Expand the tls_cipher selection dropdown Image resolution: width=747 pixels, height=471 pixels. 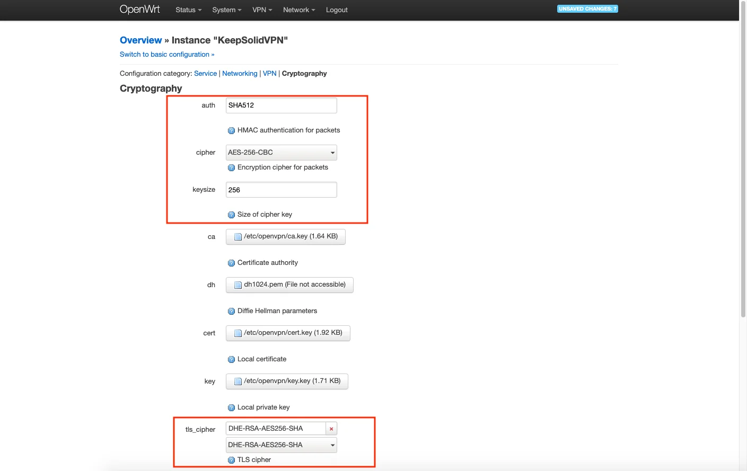tap(281, 445)
